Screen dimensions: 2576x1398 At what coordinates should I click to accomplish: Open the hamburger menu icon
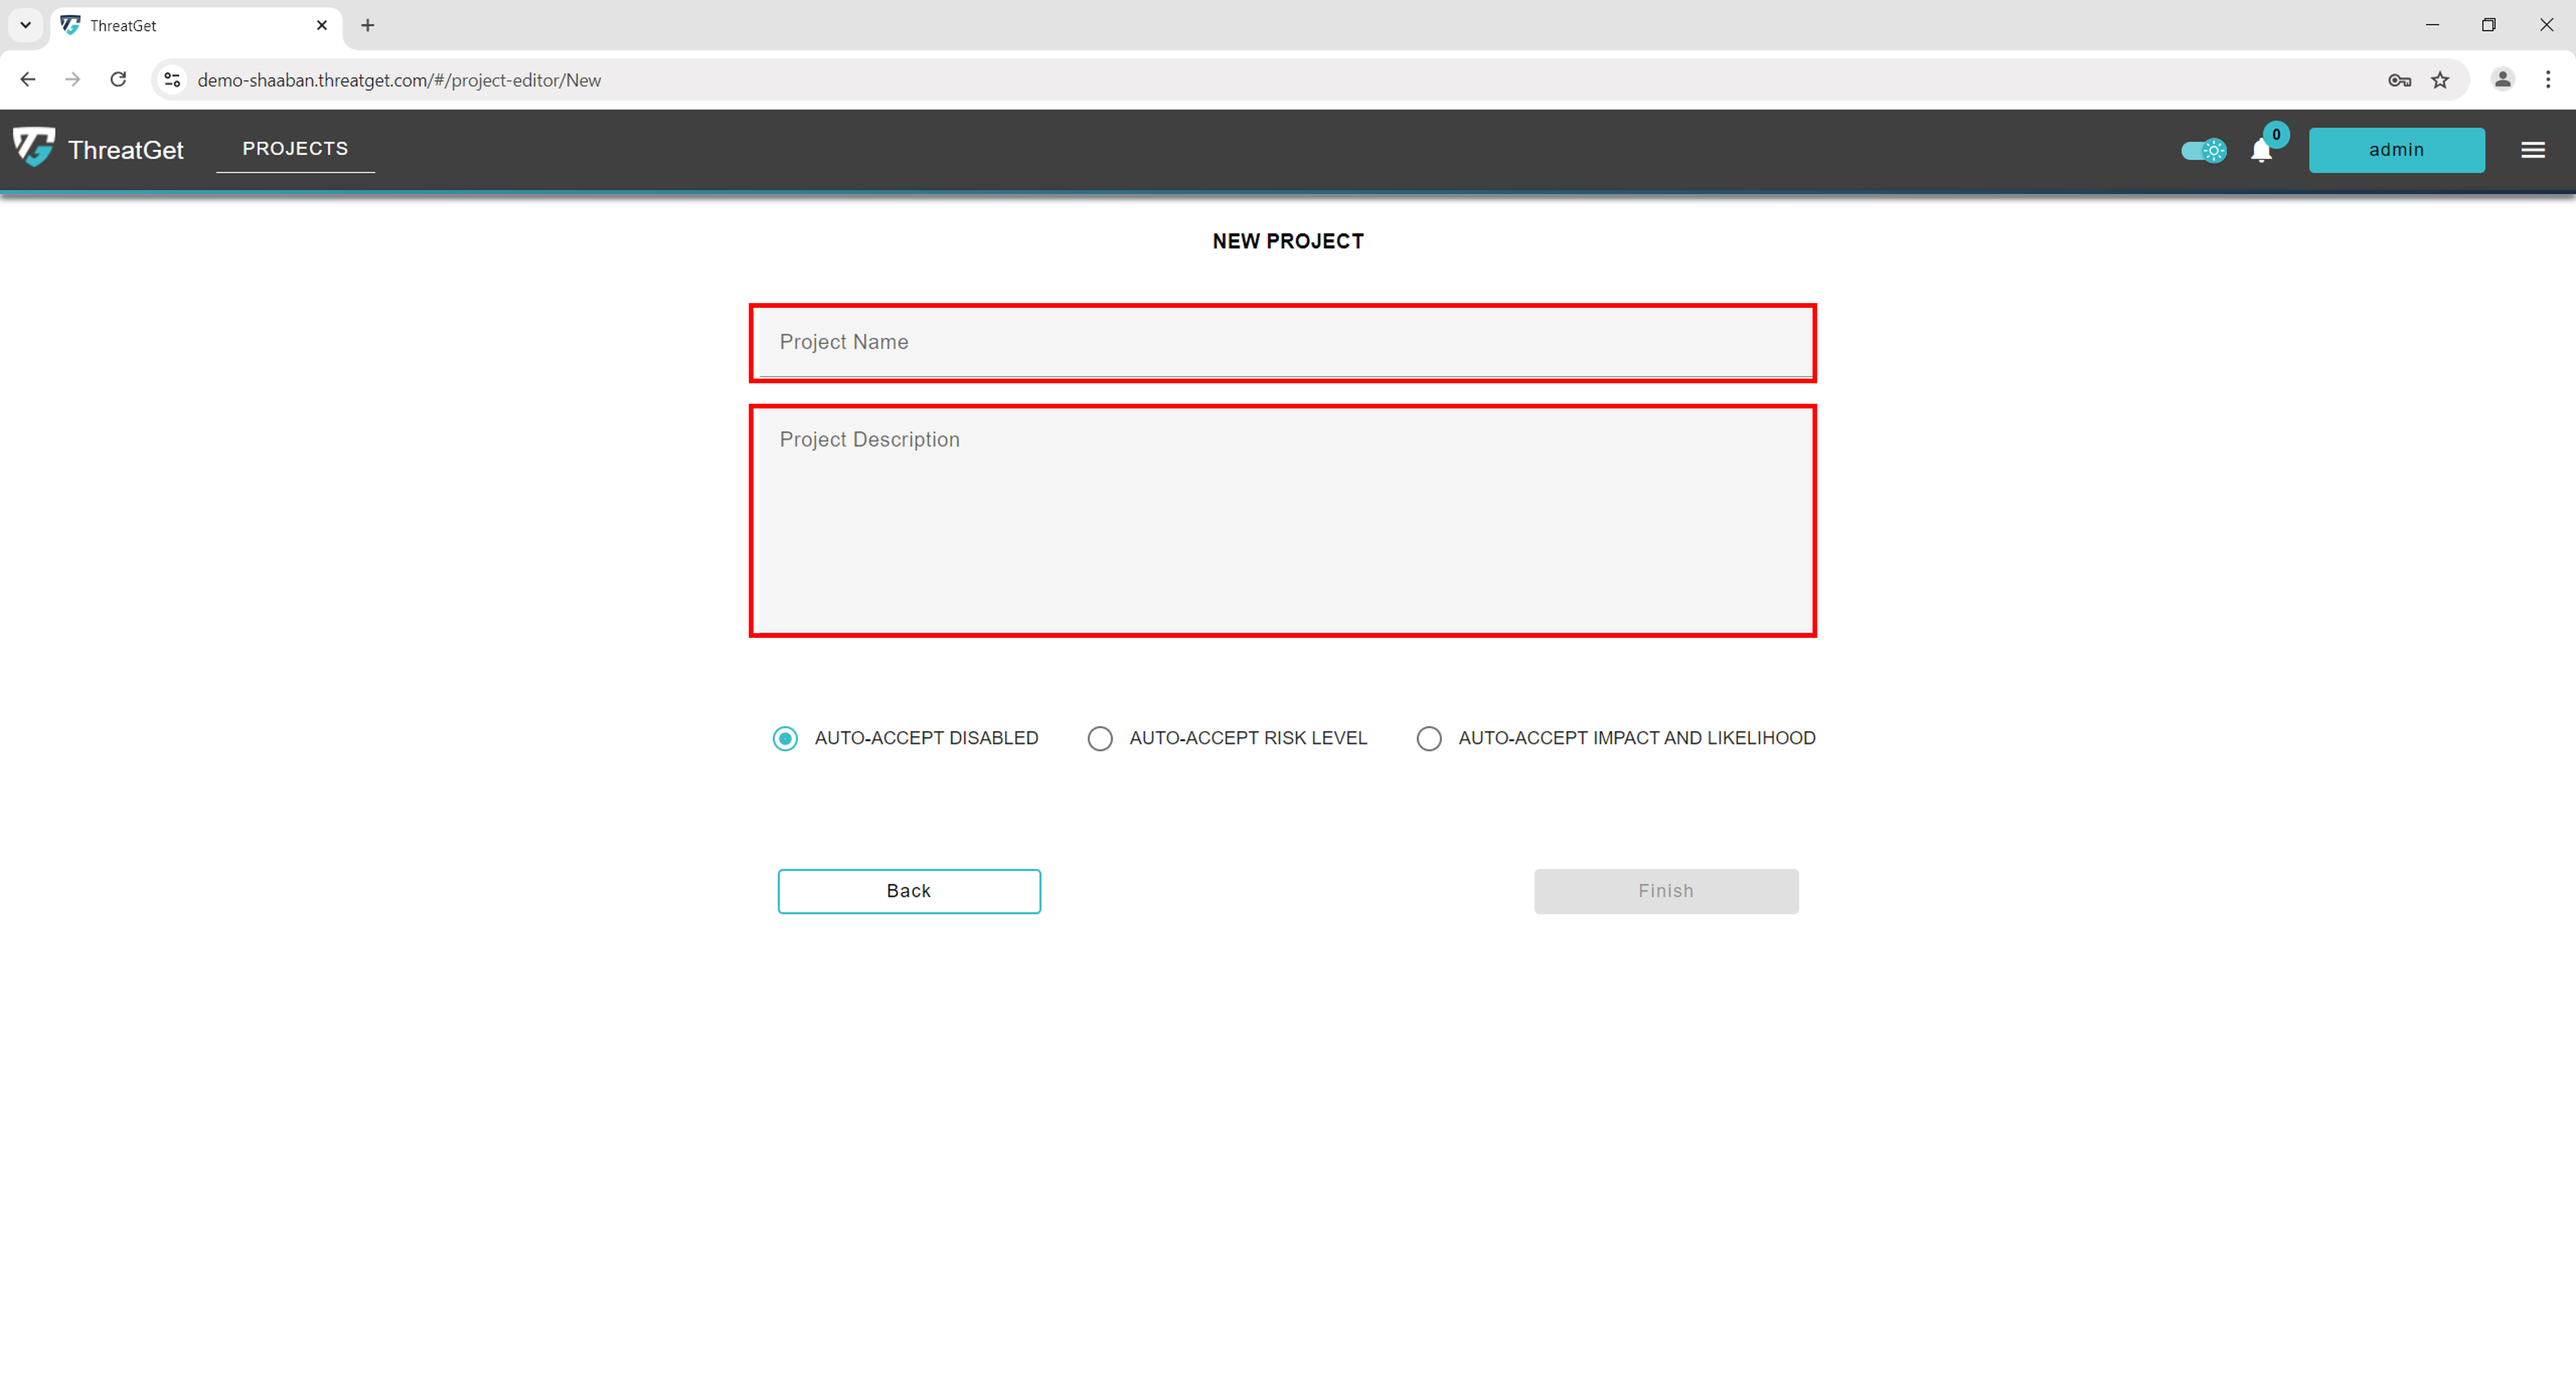(x=2532, y=150)
